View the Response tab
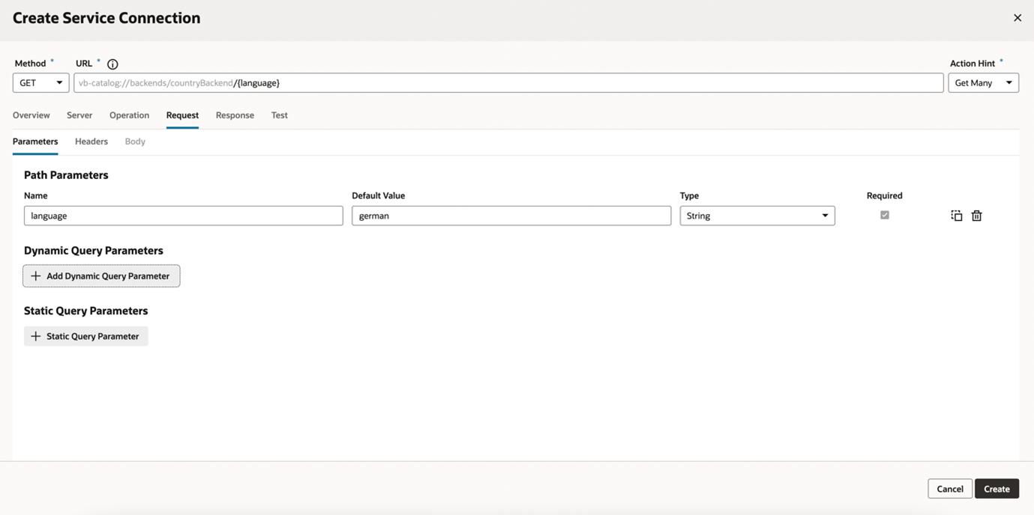Image resolution: width=1034 pixels, height=515 pixels. (x=235, y=115)
